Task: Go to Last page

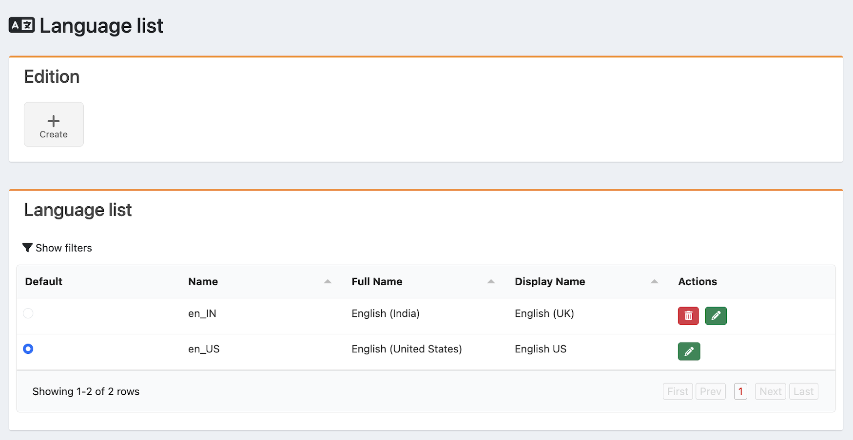Action: [x=803, y=391]
